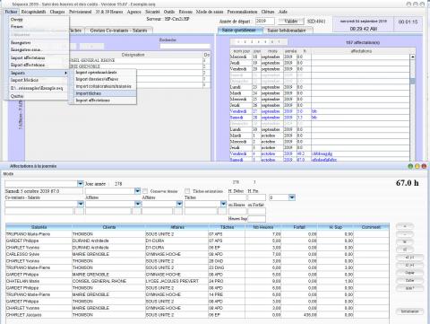Click the Heures Sup input field

coord(256,219)
